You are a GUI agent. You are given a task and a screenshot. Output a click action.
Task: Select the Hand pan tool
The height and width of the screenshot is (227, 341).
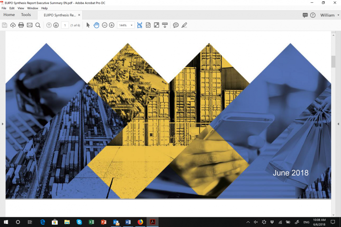(x=96, y=25)
